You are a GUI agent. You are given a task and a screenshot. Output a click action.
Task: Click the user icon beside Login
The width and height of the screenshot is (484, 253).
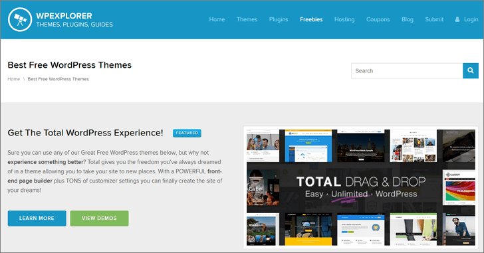(x=457, y=19)
